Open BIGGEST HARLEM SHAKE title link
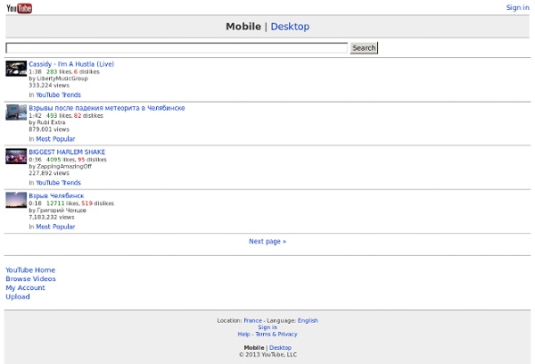The height and width of the screenshot is (364, 535). click(x=67, y=152)
